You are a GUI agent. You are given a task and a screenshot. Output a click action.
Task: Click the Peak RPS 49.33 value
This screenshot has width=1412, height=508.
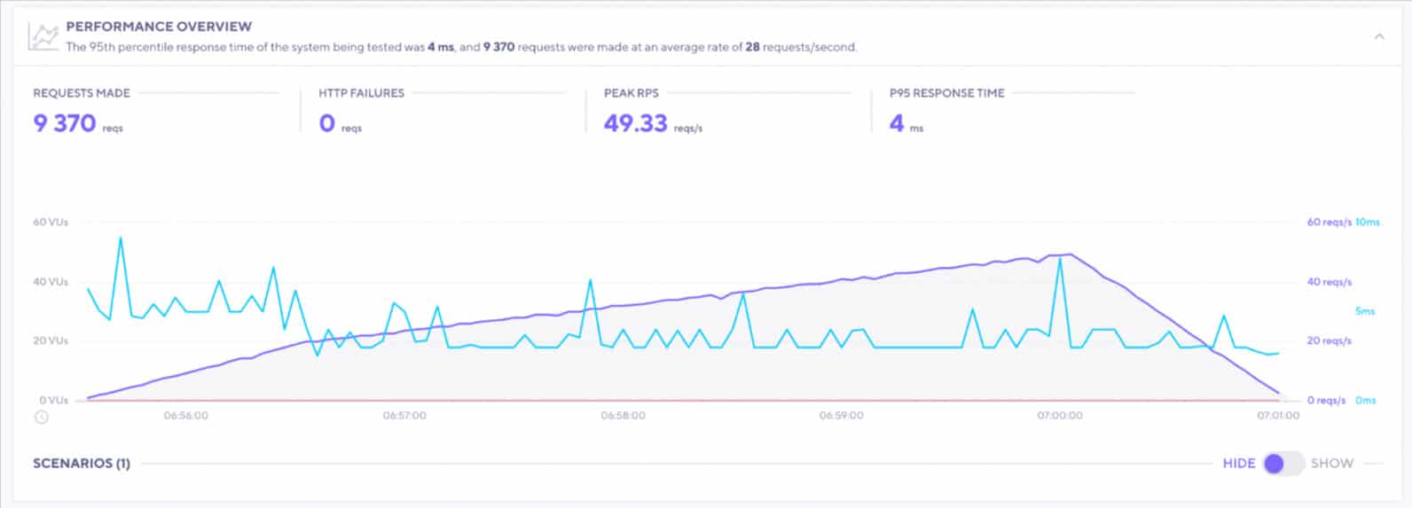pyautogui.click(x=635, y=123)
